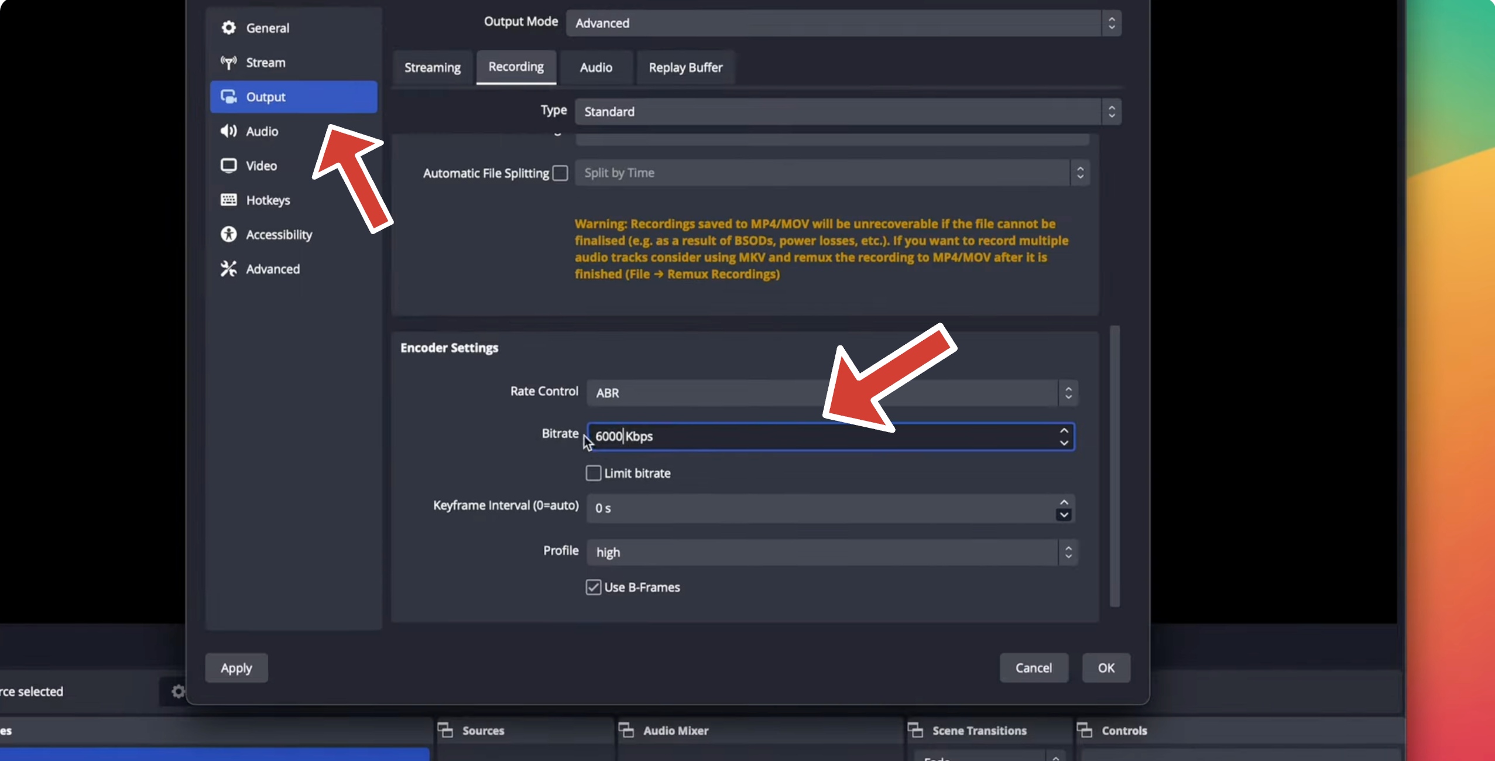Click the Stream antenna icon
This screenshot has height=761, width=1495.
click(228, 62)
